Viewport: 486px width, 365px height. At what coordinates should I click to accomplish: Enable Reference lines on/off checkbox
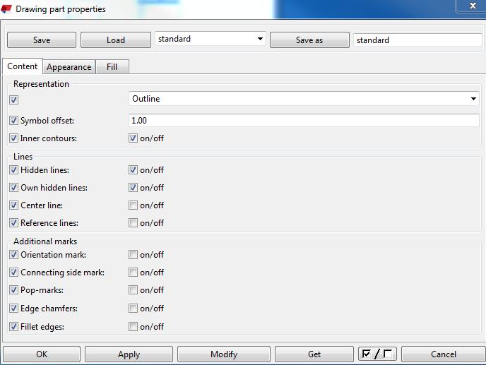point(133,223)
